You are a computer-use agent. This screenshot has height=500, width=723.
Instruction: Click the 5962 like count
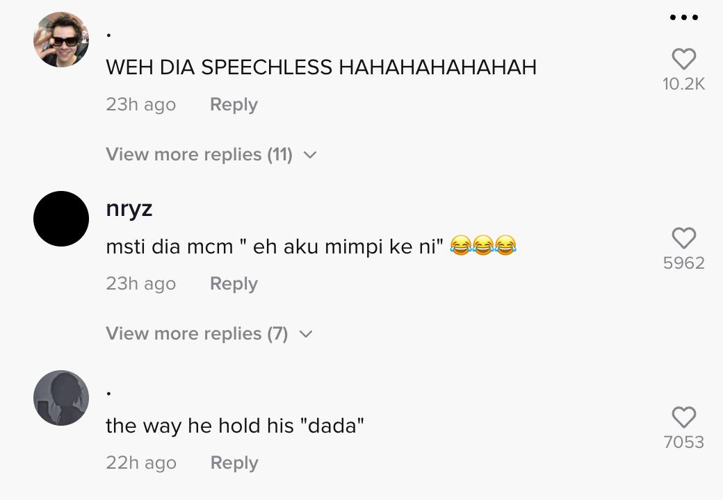click(x=684, y=263)
